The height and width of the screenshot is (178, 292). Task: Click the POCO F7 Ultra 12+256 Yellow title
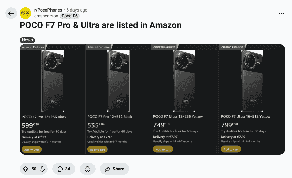coord(178,116)
